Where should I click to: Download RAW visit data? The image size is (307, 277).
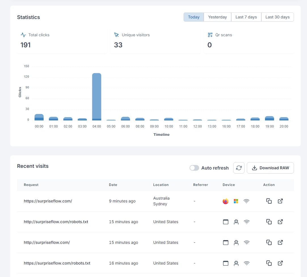[x=270, y=168]
